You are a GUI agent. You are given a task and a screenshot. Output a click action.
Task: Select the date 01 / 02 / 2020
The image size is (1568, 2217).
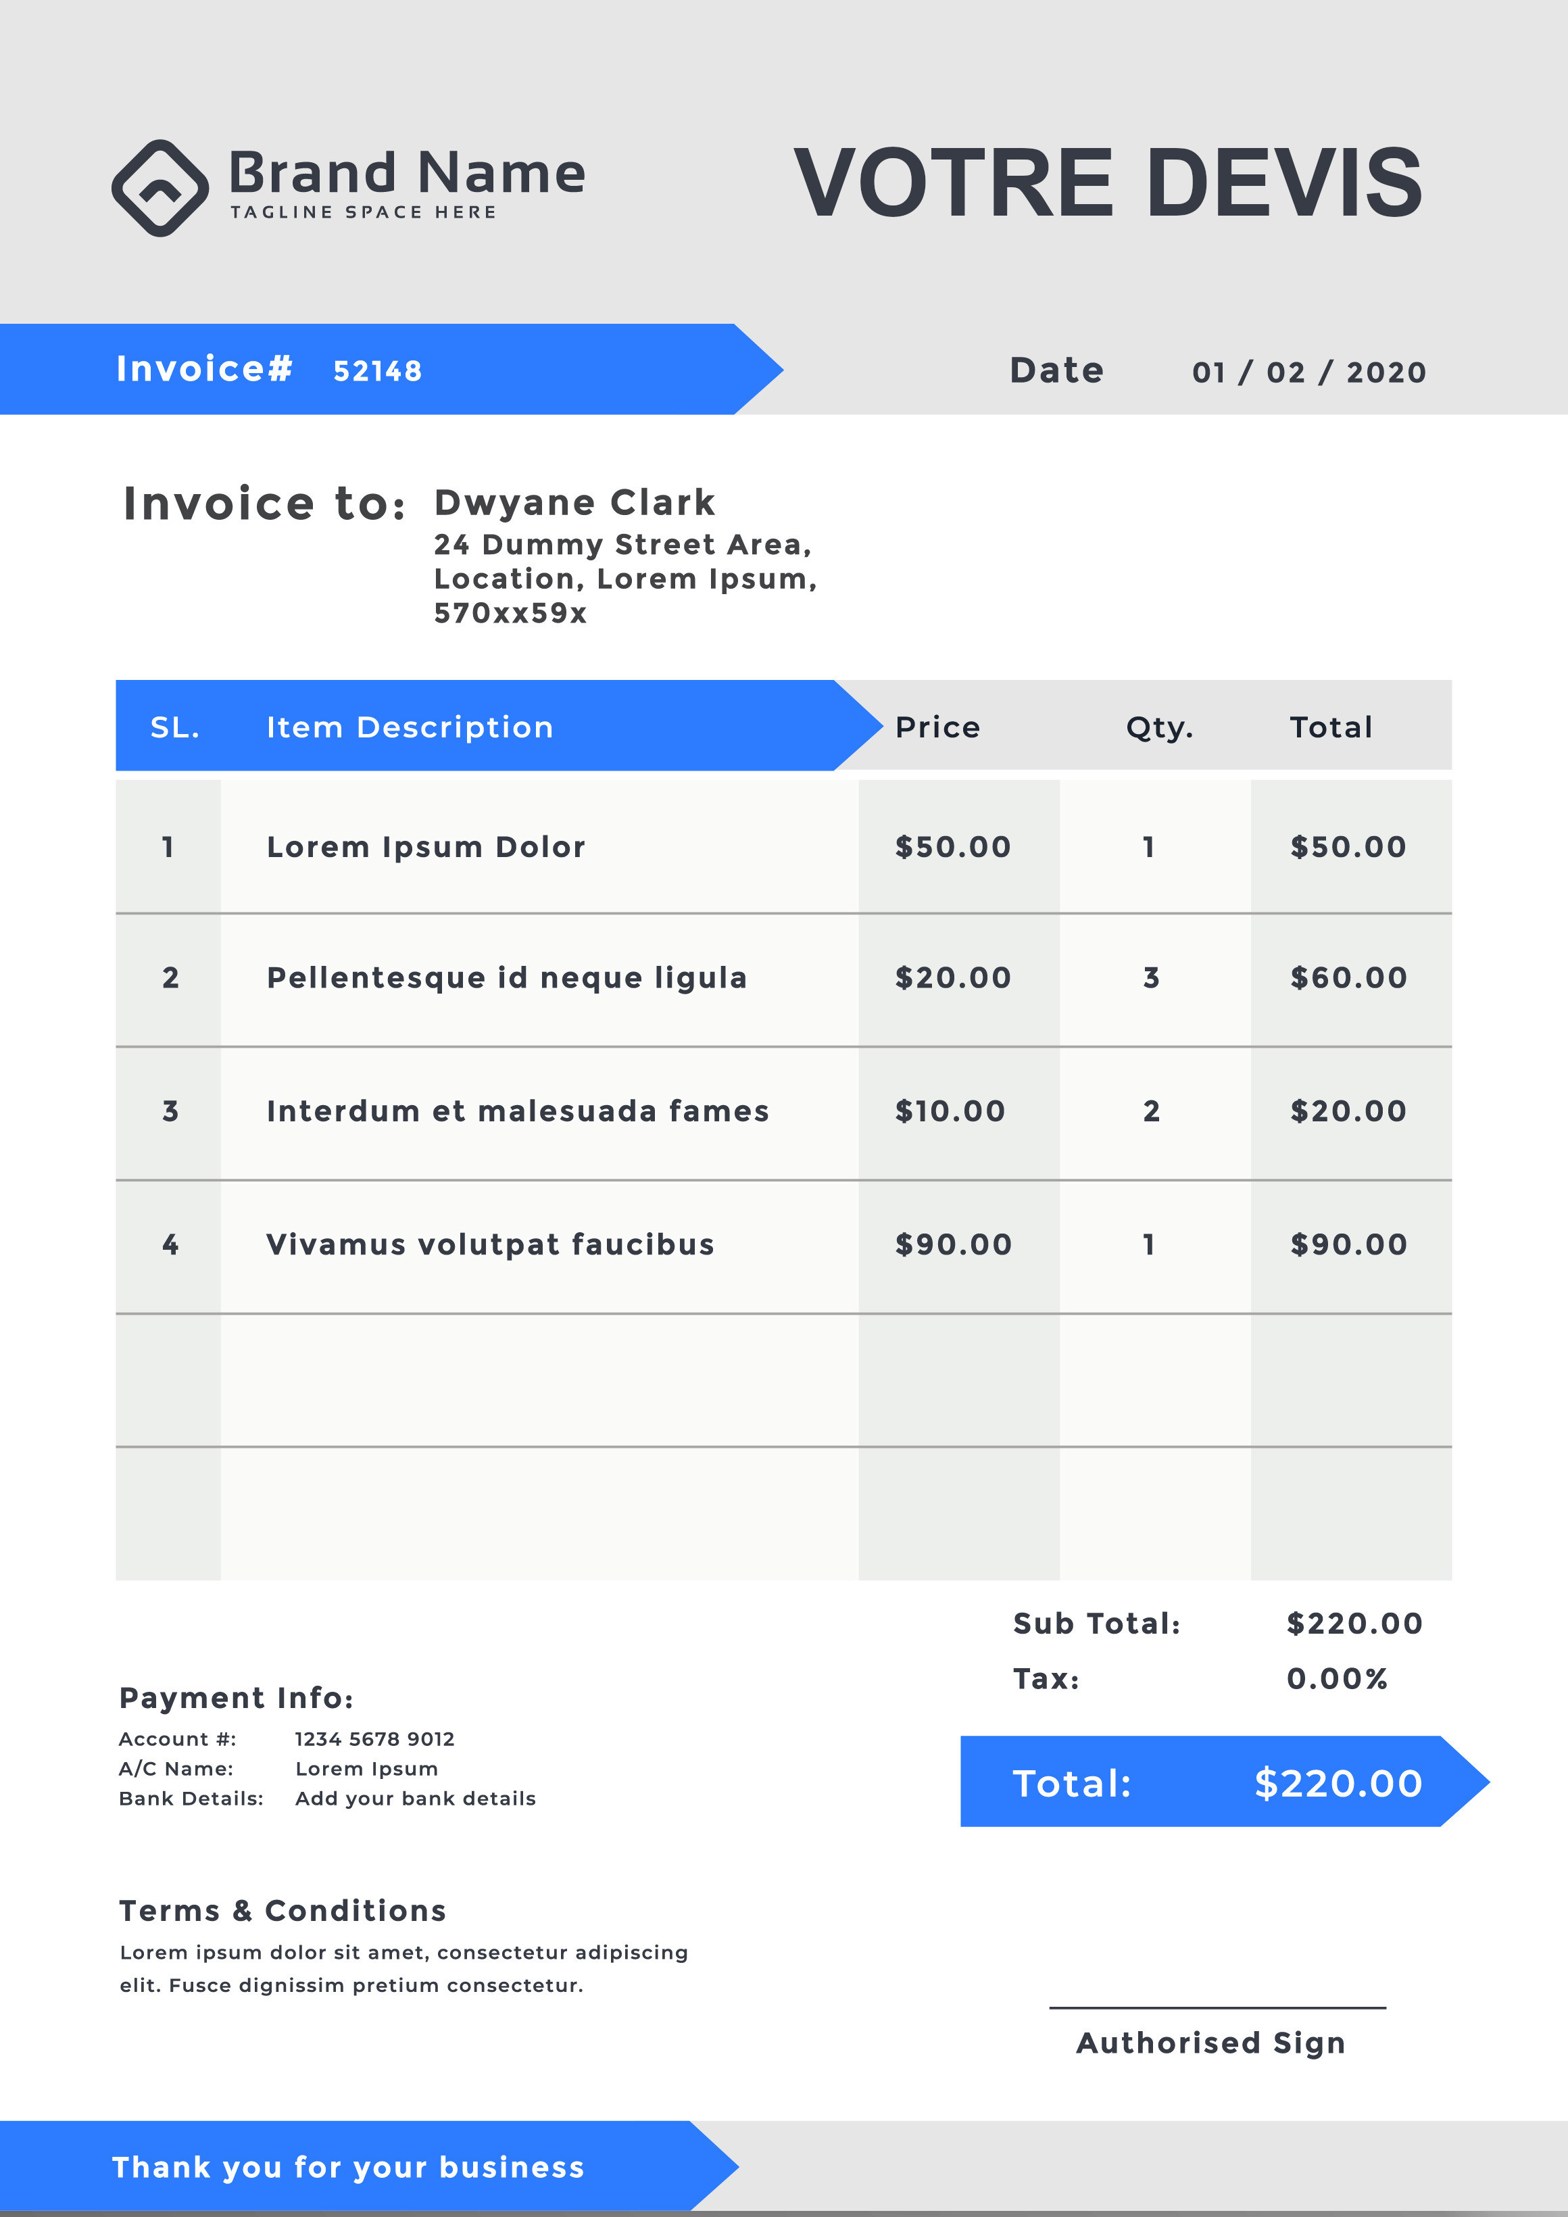(1308, 372)
